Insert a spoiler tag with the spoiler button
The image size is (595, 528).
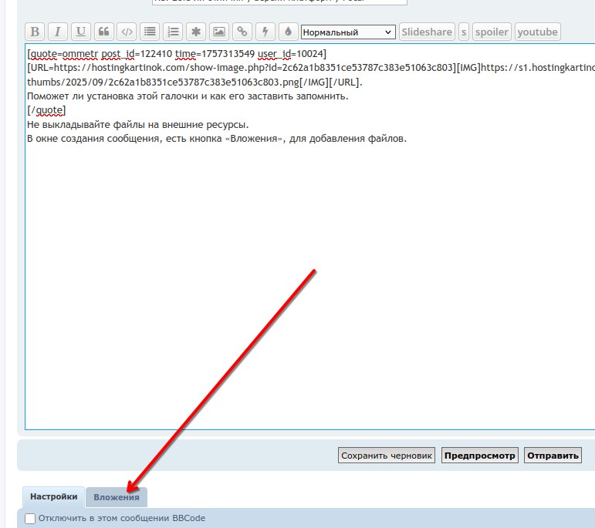pyautogui.click(x=492, y=32)
